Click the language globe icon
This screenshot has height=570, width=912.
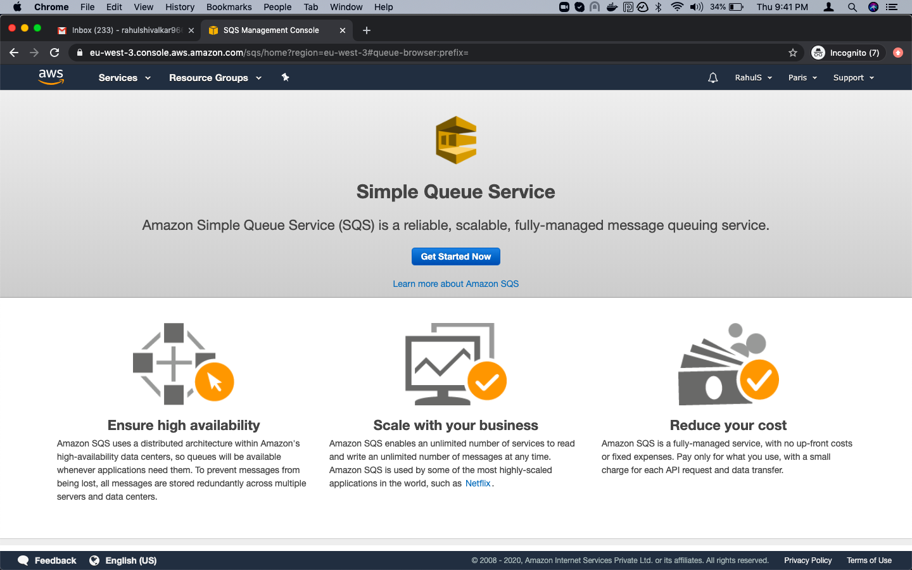point(94,560)
